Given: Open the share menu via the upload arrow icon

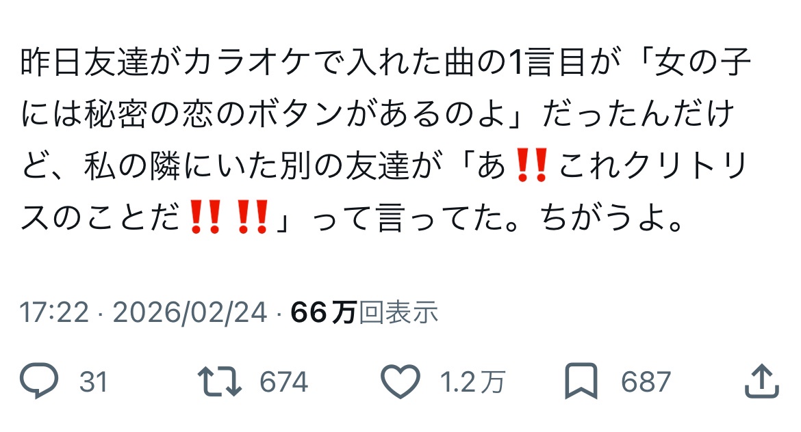Looking at the screenshot, I should point(762,381).
